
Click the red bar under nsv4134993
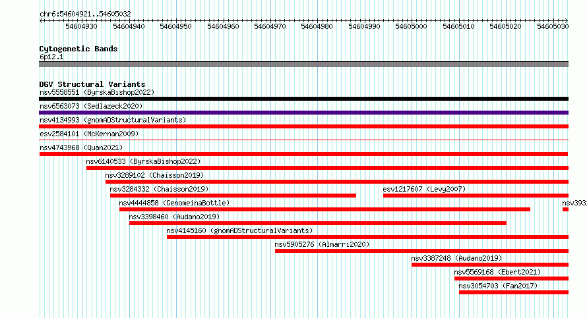click(x=303, y=126)
